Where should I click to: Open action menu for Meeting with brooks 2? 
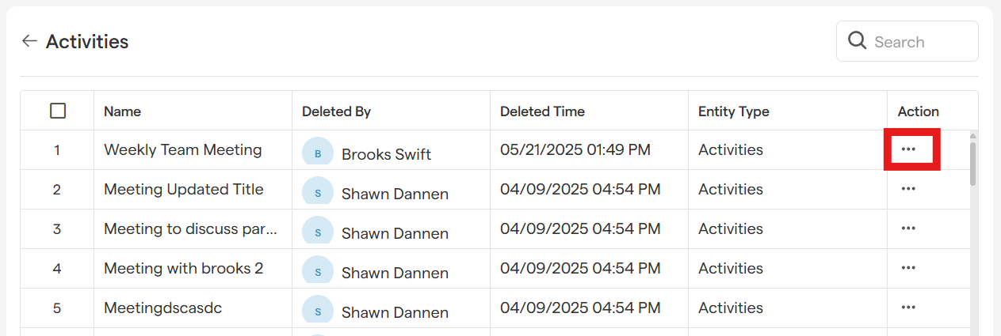click(908, 268)
